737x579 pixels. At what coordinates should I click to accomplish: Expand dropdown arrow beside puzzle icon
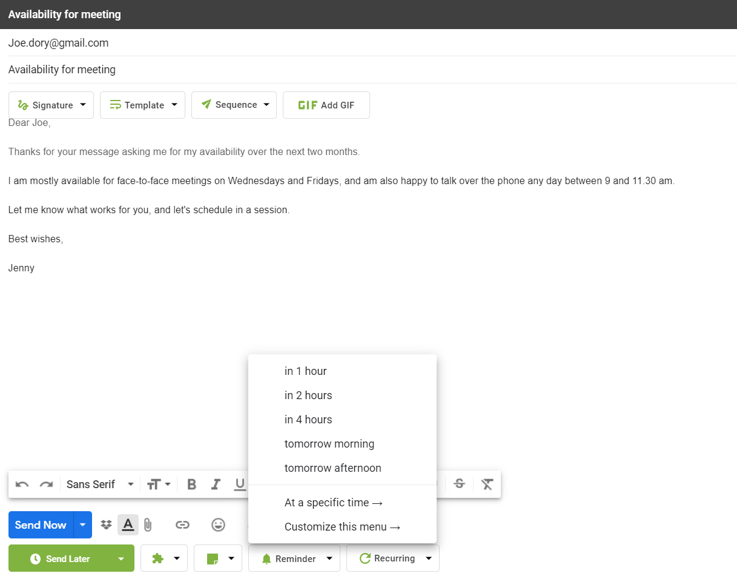coord(177,558)
